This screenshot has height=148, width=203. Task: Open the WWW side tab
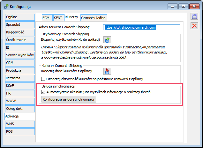click(x=20, y=101)
